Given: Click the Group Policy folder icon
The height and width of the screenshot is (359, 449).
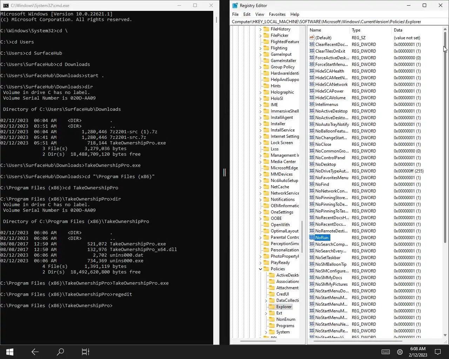Looking at the screenshot, I should click(x=266, y=67).
